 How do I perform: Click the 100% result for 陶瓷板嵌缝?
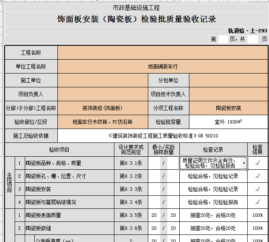click(258, 228)
